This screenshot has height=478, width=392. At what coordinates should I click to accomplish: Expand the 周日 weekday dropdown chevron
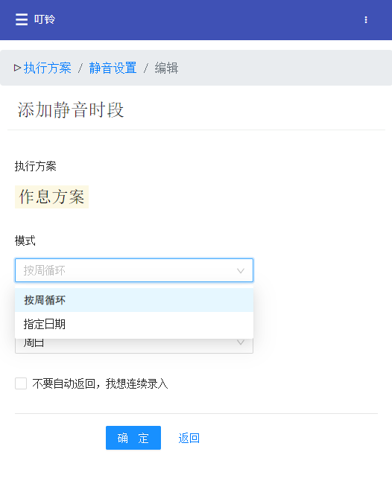click(241, 342)
